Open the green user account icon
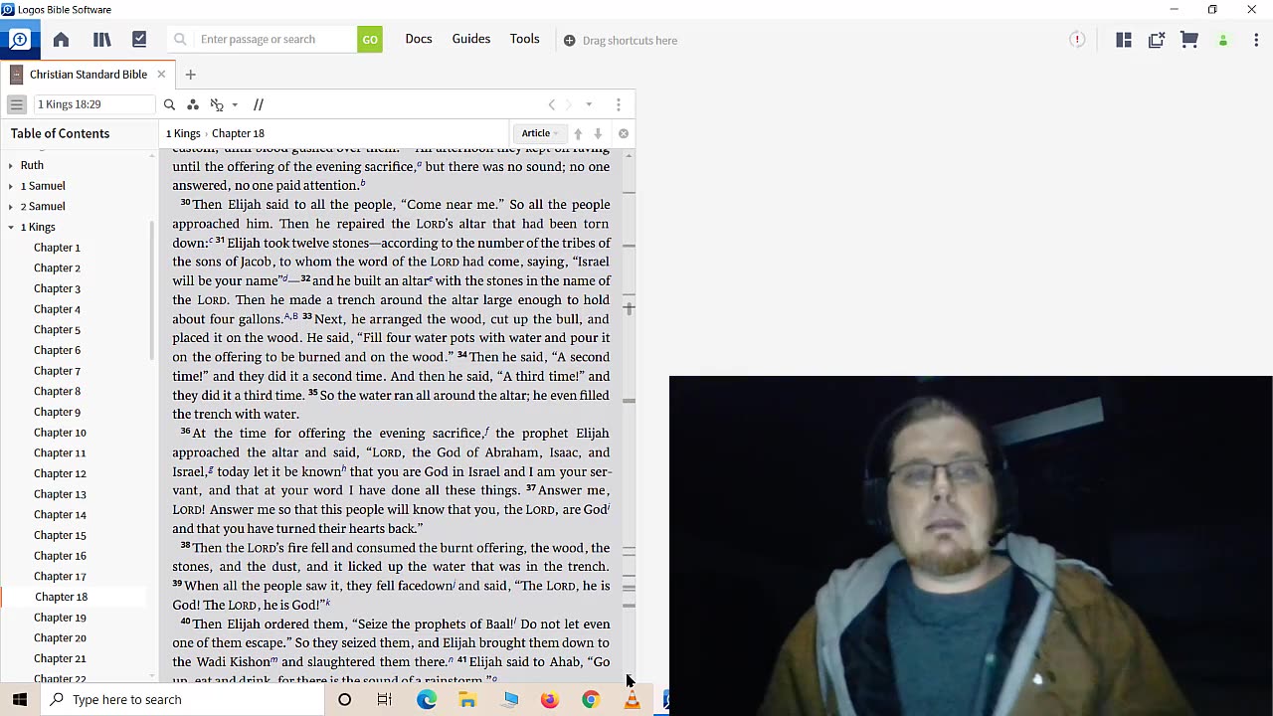Viewport: 1273px width, 716px height. (x=1223, y=41)
